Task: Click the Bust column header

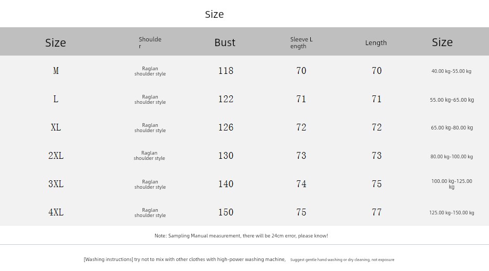Action: pos(225,42)
